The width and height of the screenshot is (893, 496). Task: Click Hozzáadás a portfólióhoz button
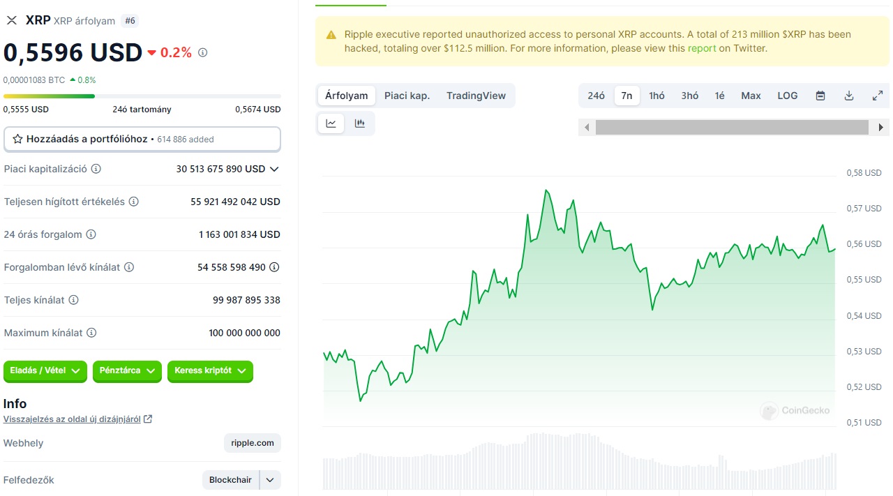[x=142, y=139]
